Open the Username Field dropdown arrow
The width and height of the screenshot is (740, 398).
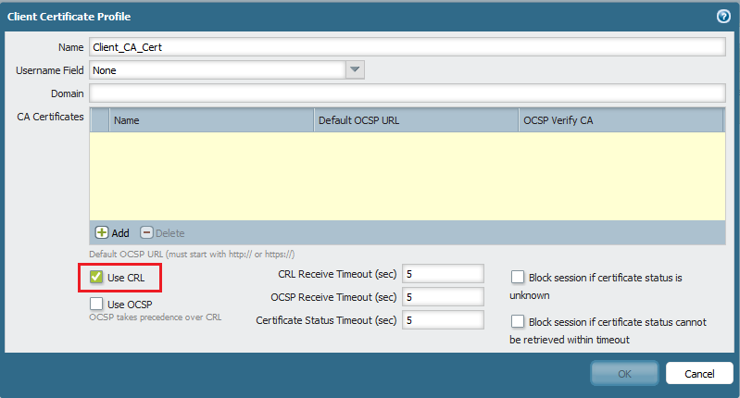click(x=355, y=69)
